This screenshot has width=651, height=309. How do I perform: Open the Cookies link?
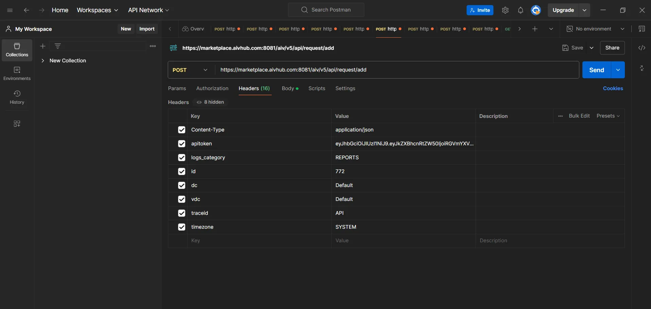click(x=613, y=88)
